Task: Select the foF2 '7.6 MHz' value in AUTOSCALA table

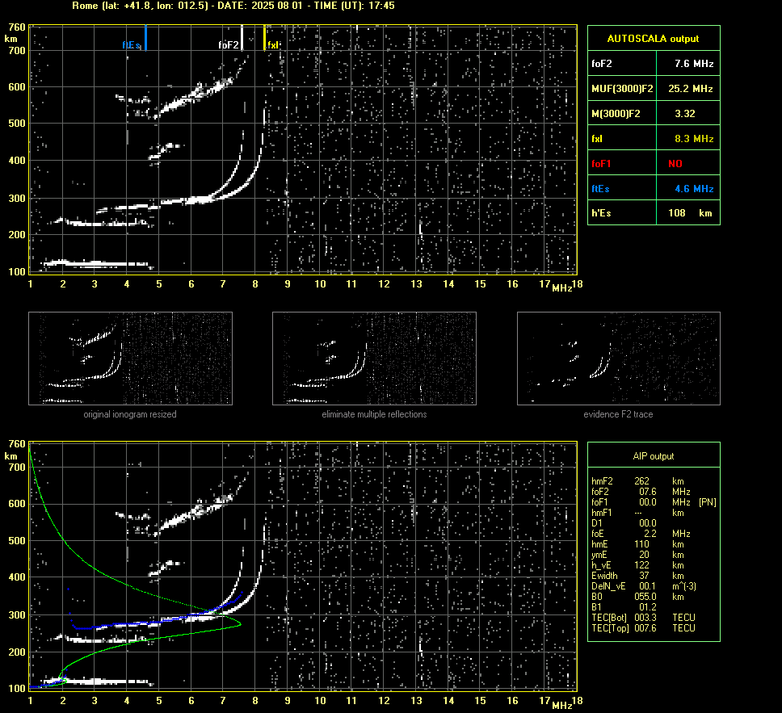Action: pyautogui.click(x=694, y=64)
